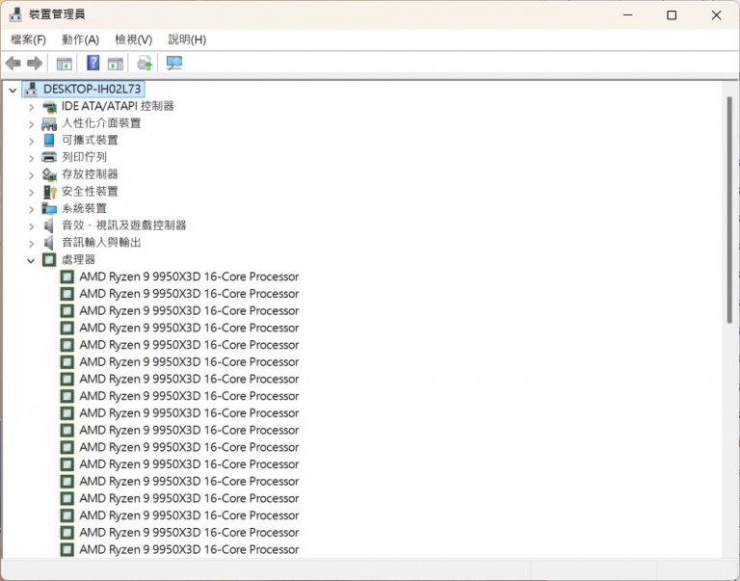Screen dimensions: 740x581
Task: Select the 處理器 chip icon
Action: pos(49,259)
